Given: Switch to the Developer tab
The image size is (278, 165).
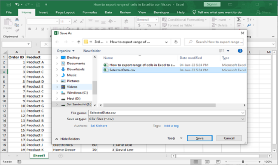Looking at the screenshot, I should click(161, 12).
